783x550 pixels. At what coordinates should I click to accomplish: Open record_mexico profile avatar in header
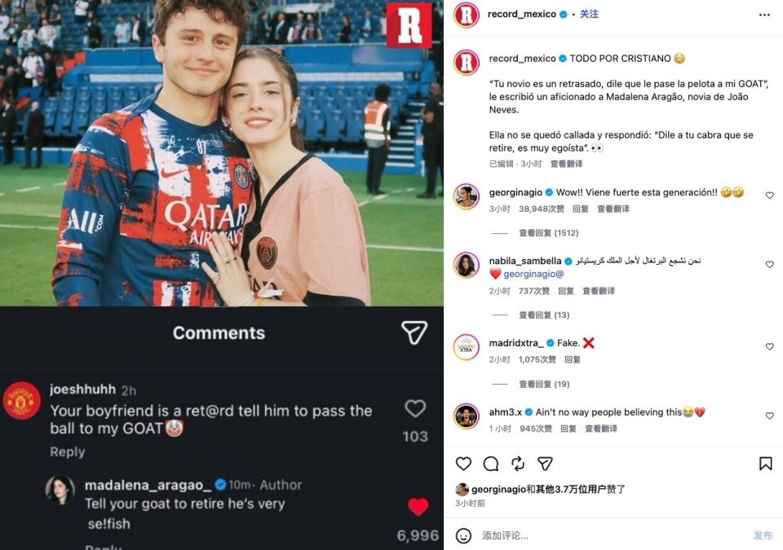point(466,15)
